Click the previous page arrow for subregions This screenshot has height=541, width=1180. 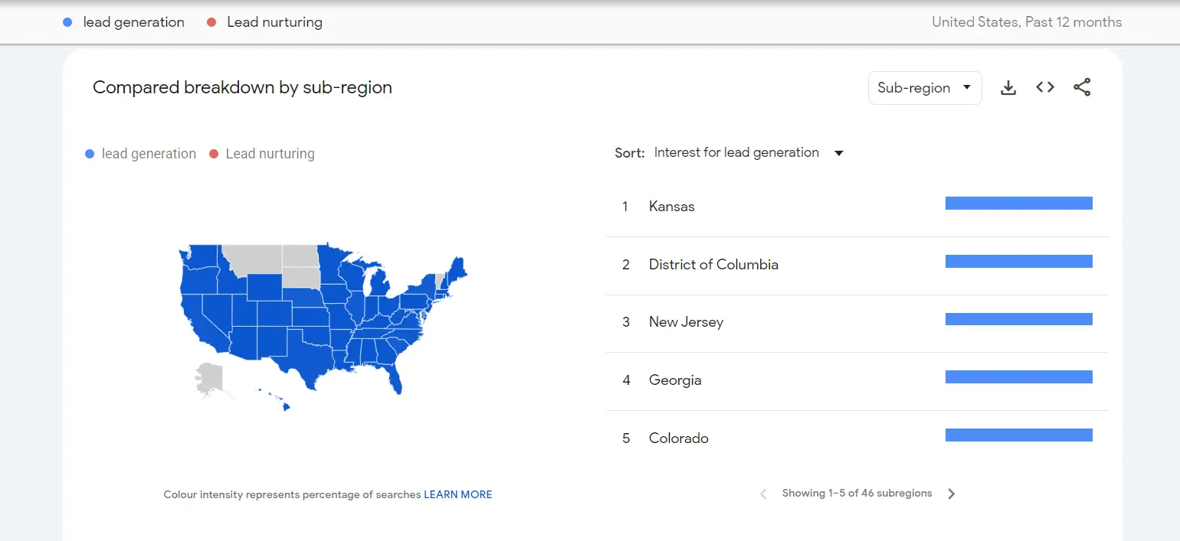763,494
